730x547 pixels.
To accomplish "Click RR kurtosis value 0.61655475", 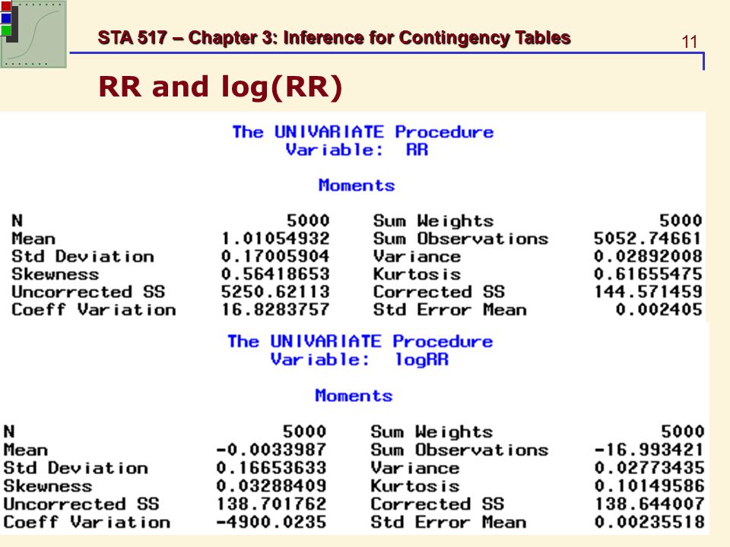I will [x=648, y=274].
